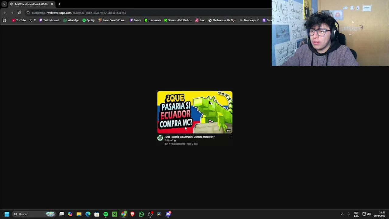
Task: Reload the current page
Action: [19, 13]
